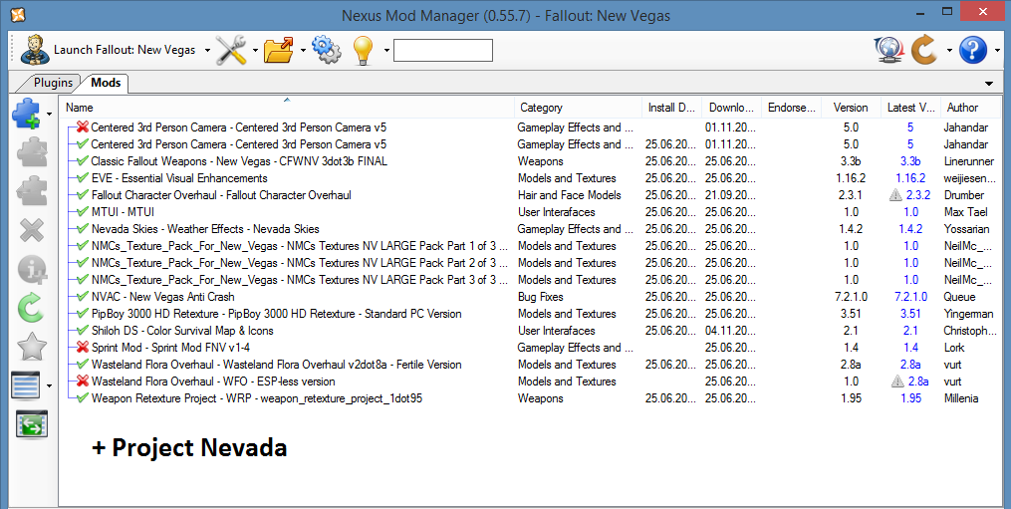Screen dimensions: 1011x509
Task: Sort by the Install Date column header
Action: (x=671, y=108)
